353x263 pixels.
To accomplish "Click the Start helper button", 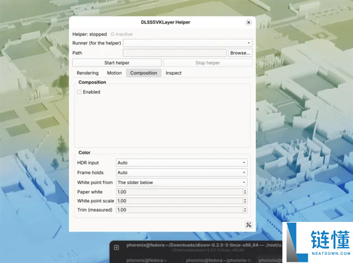I will coord(117,63).
